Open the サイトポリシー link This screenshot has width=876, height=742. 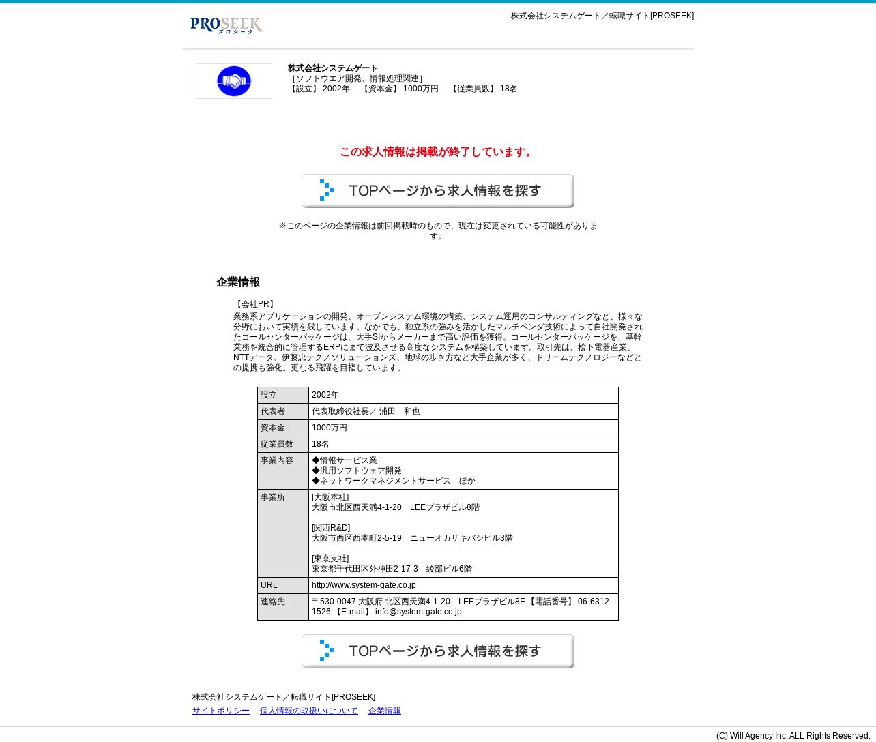click(221, 711)
